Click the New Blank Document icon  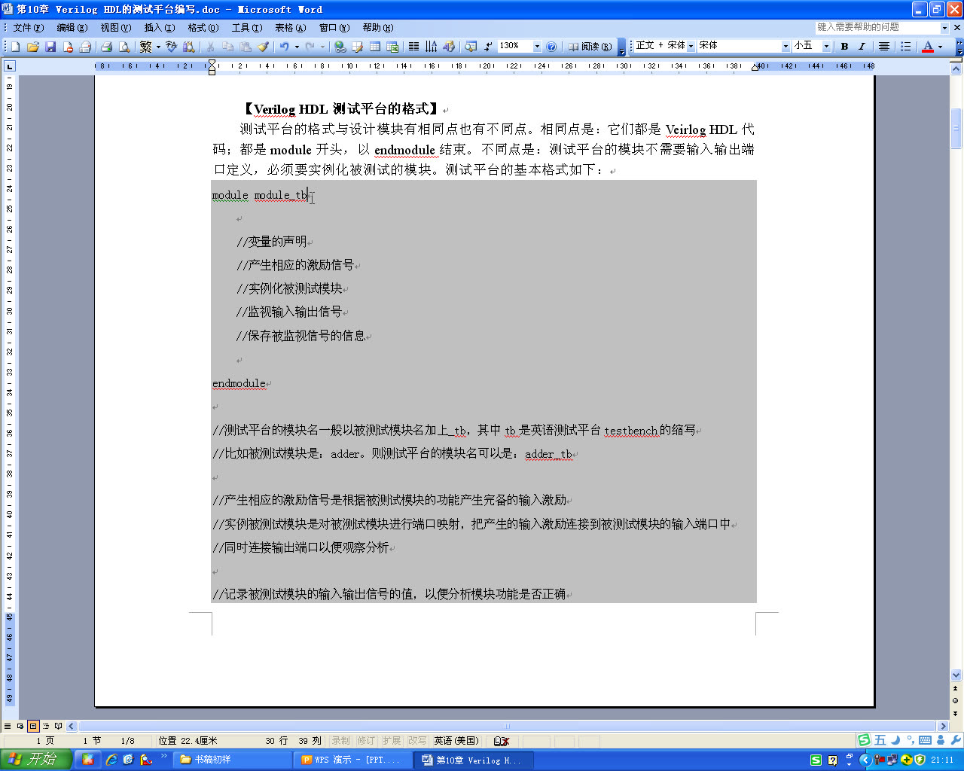click(x=15, y=47)
